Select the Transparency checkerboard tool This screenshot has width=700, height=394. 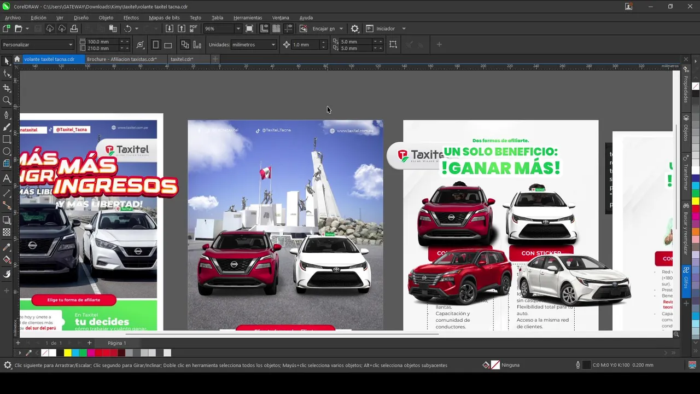tap(7, 232)
